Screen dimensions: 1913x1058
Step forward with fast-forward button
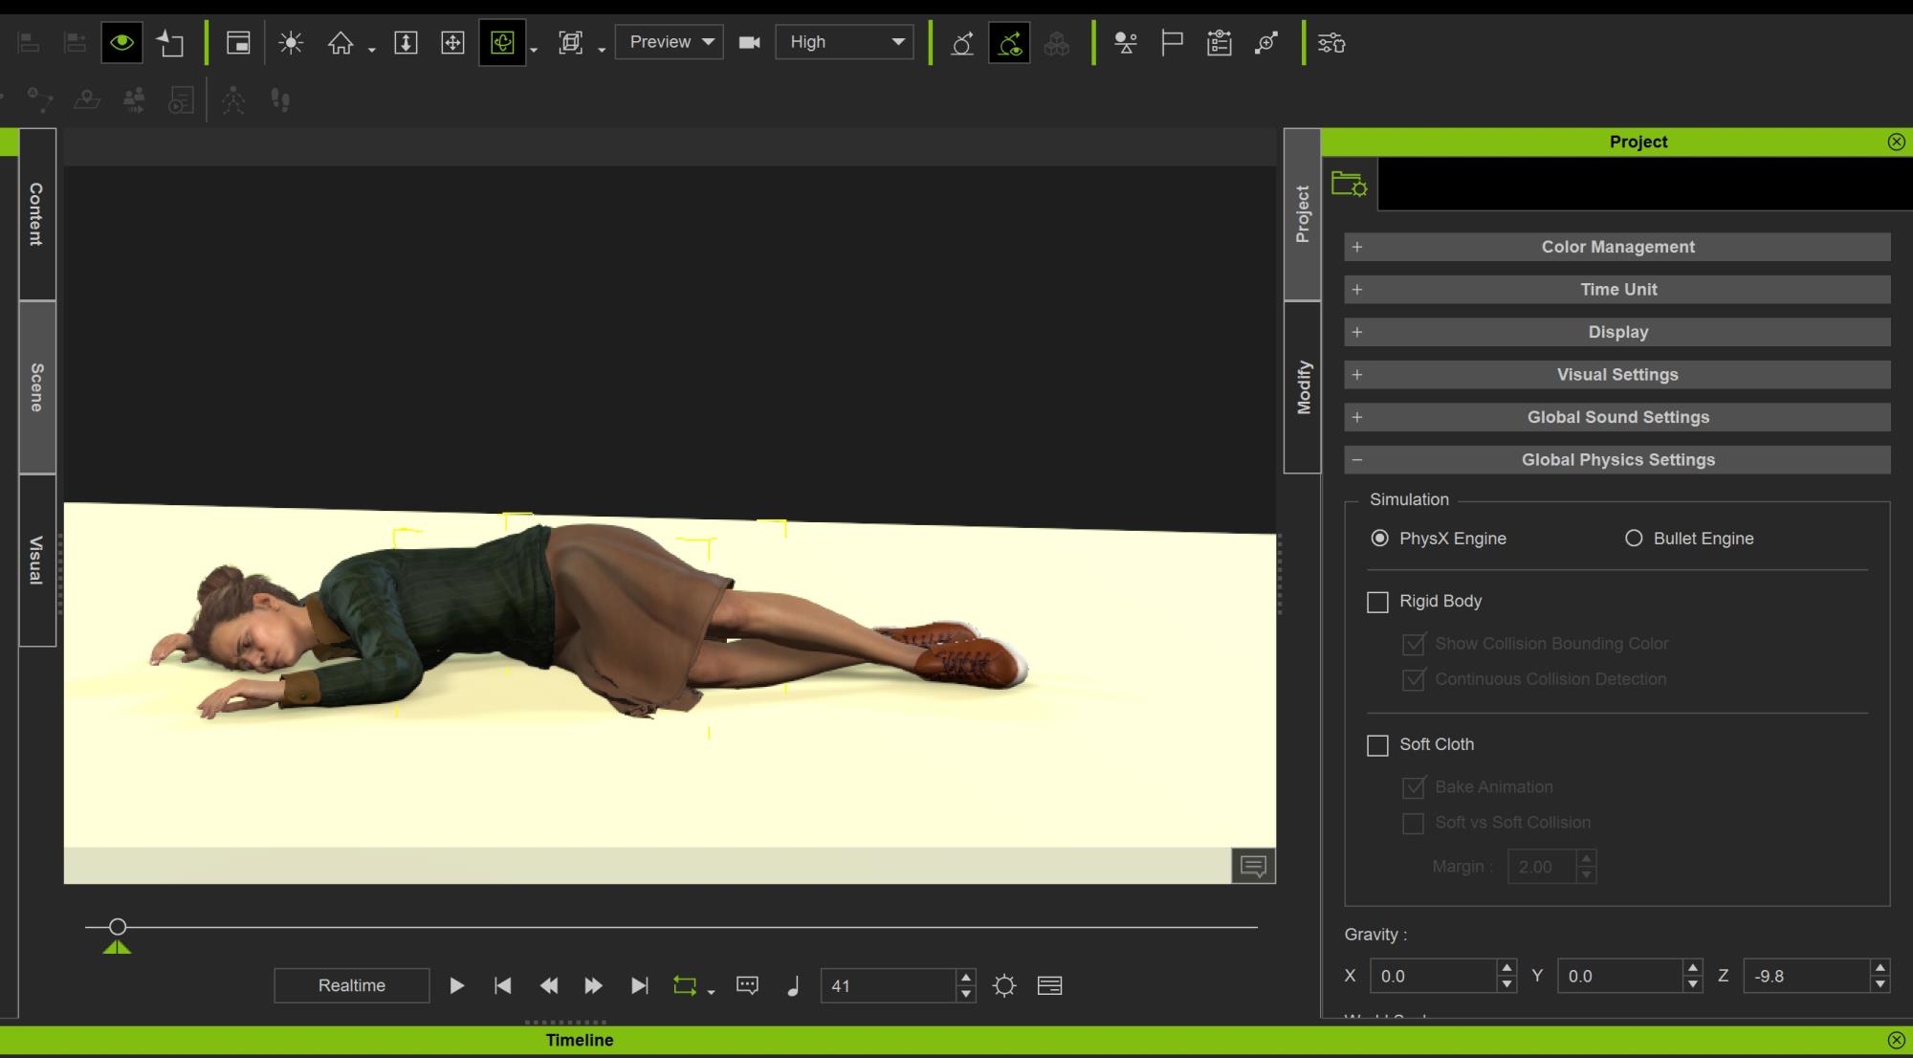point(593,985)
